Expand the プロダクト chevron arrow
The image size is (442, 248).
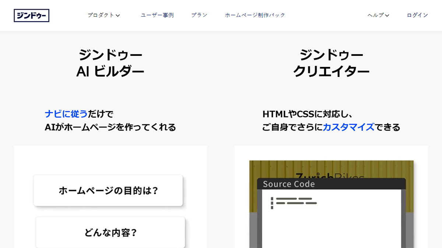point(117,15)
